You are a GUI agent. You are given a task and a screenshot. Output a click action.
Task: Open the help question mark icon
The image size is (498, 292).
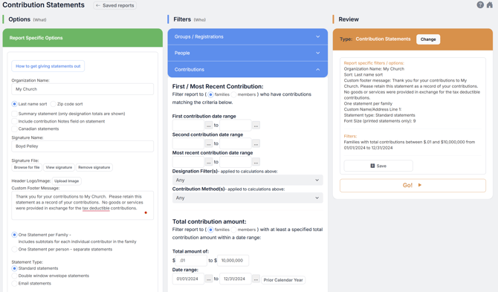[x=480, y=4]
